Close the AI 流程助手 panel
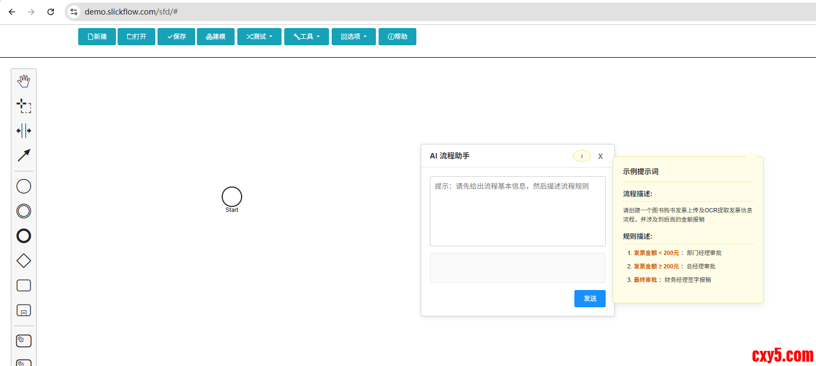This screenshot has height=366, width=816. 600,156
